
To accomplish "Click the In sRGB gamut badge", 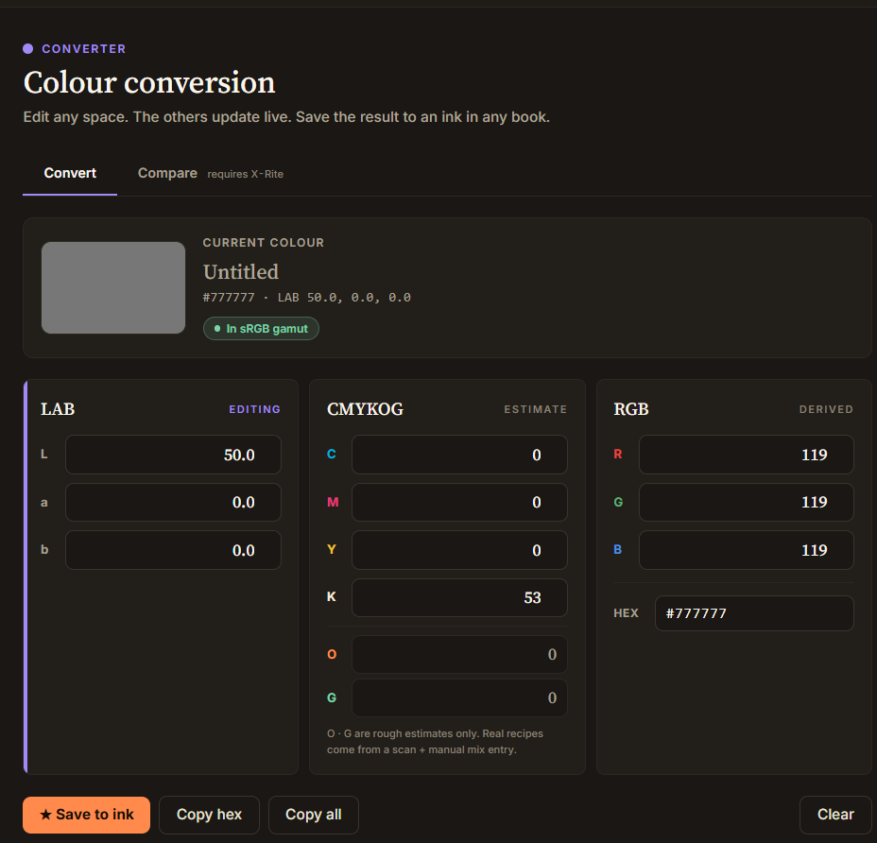I will click(x=261, y=328).
